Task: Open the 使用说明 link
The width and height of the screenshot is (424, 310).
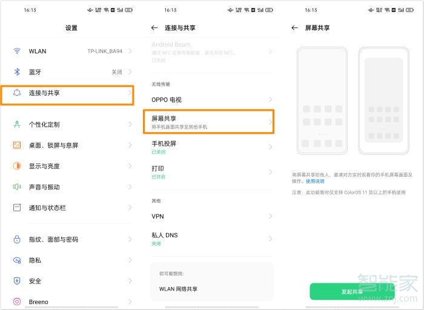Action: coord(315,181)
